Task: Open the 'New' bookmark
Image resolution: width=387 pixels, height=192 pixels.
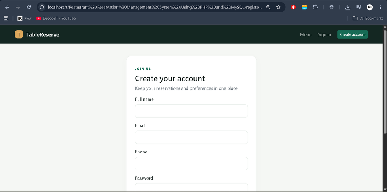Action: pyautogui.click(x=25, y=18)
